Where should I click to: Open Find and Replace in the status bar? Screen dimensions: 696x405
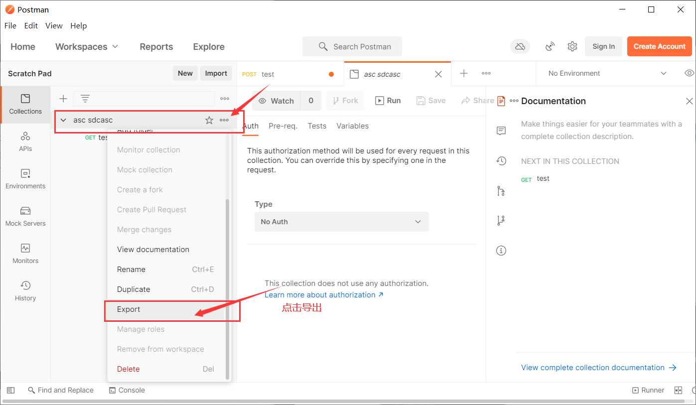pos(61,390)
